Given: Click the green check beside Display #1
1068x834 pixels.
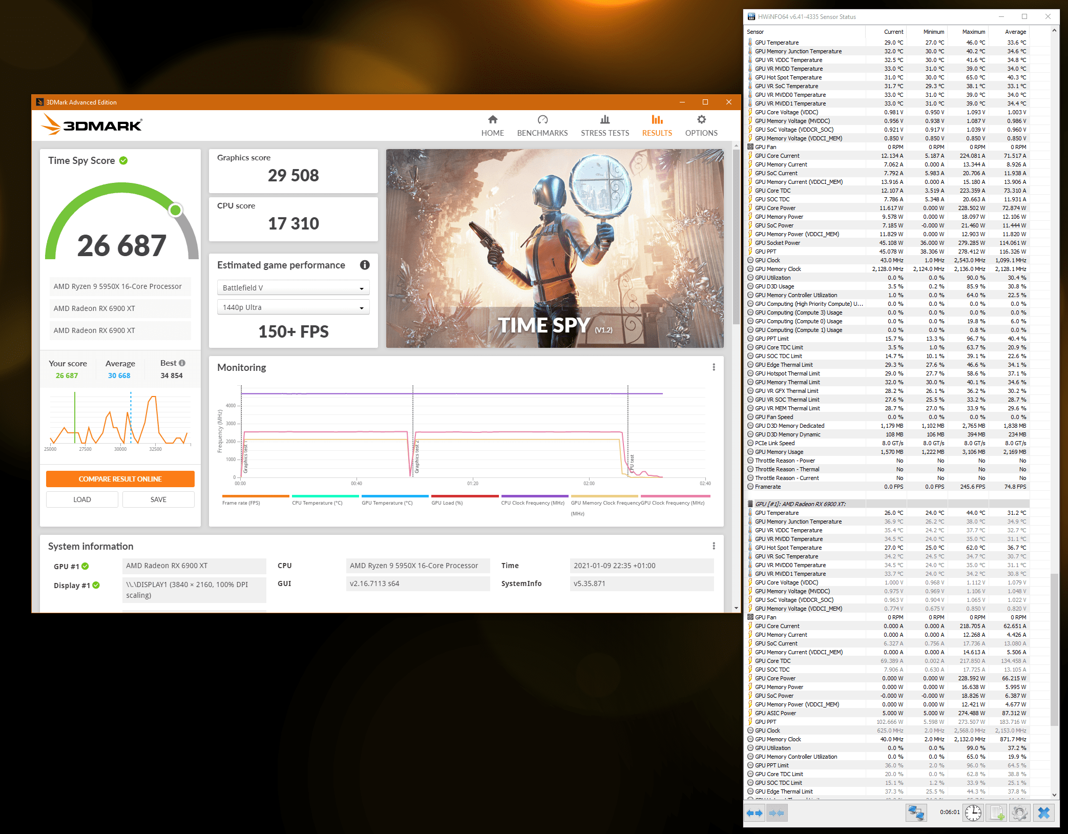Looking at the screenshot, I should pyautogui.click(x=96, y=585).
